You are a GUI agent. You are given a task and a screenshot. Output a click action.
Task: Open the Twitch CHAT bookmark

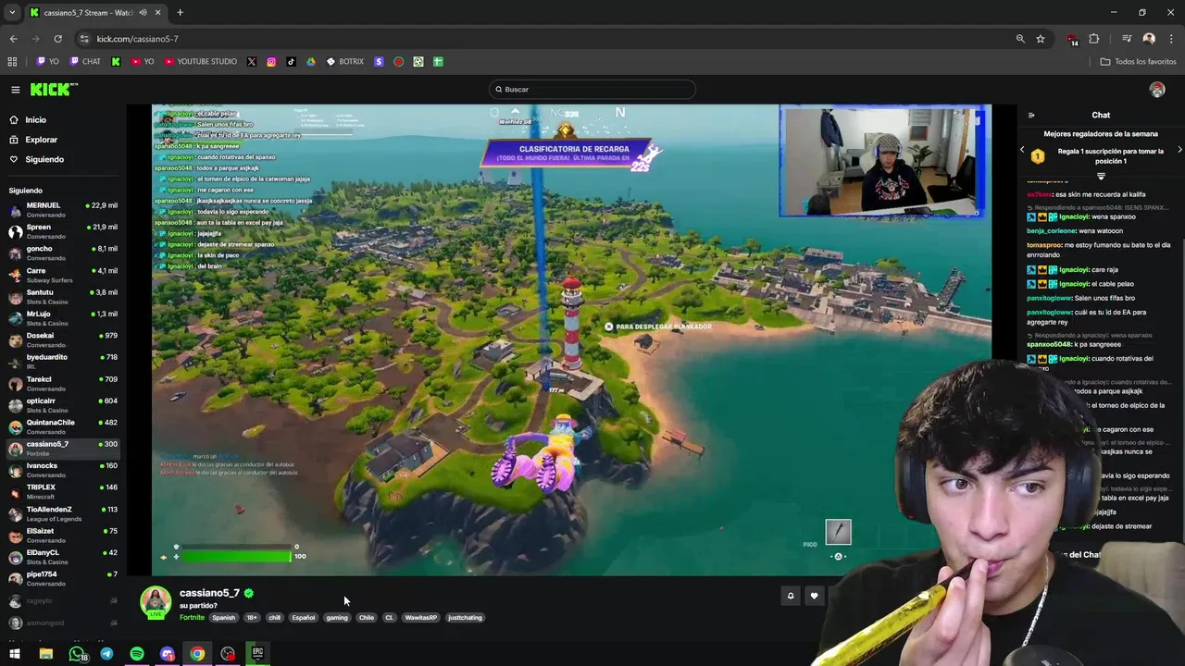point(85,62)
